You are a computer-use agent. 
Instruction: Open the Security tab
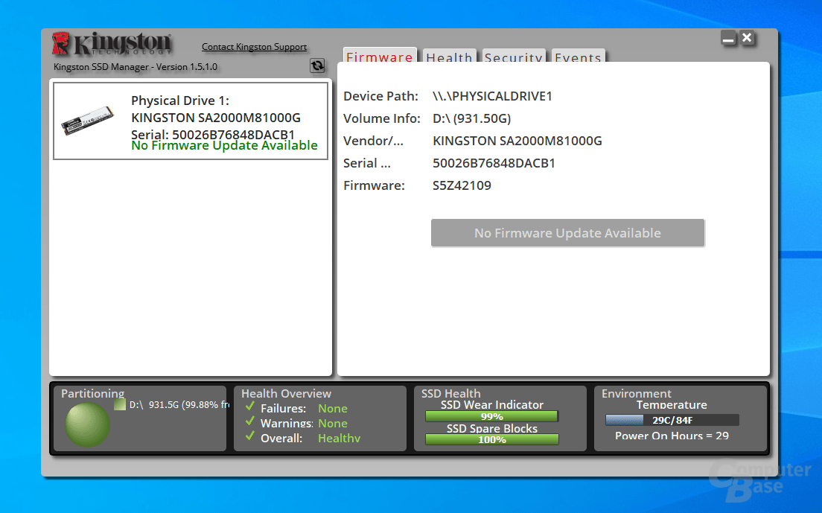click(514, 56)
